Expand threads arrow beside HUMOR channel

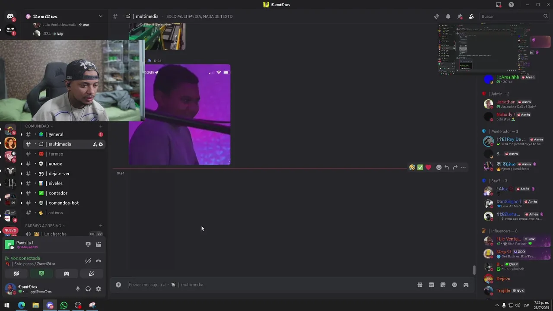22,164
